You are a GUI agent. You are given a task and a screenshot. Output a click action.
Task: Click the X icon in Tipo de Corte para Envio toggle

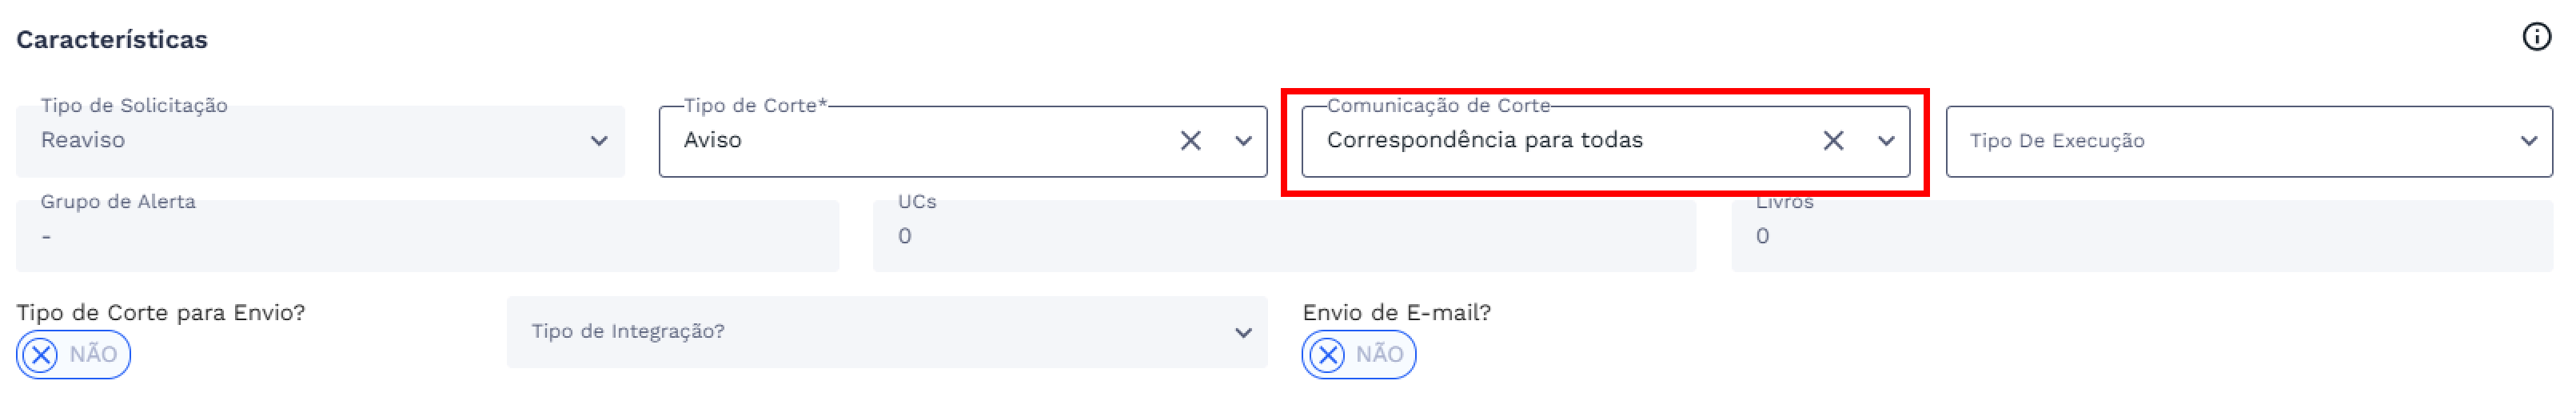[41, 355]
